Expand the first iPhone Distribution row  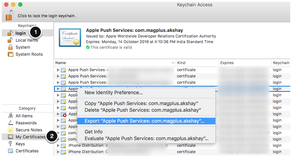pyautogui.click(x=58, y=145)
